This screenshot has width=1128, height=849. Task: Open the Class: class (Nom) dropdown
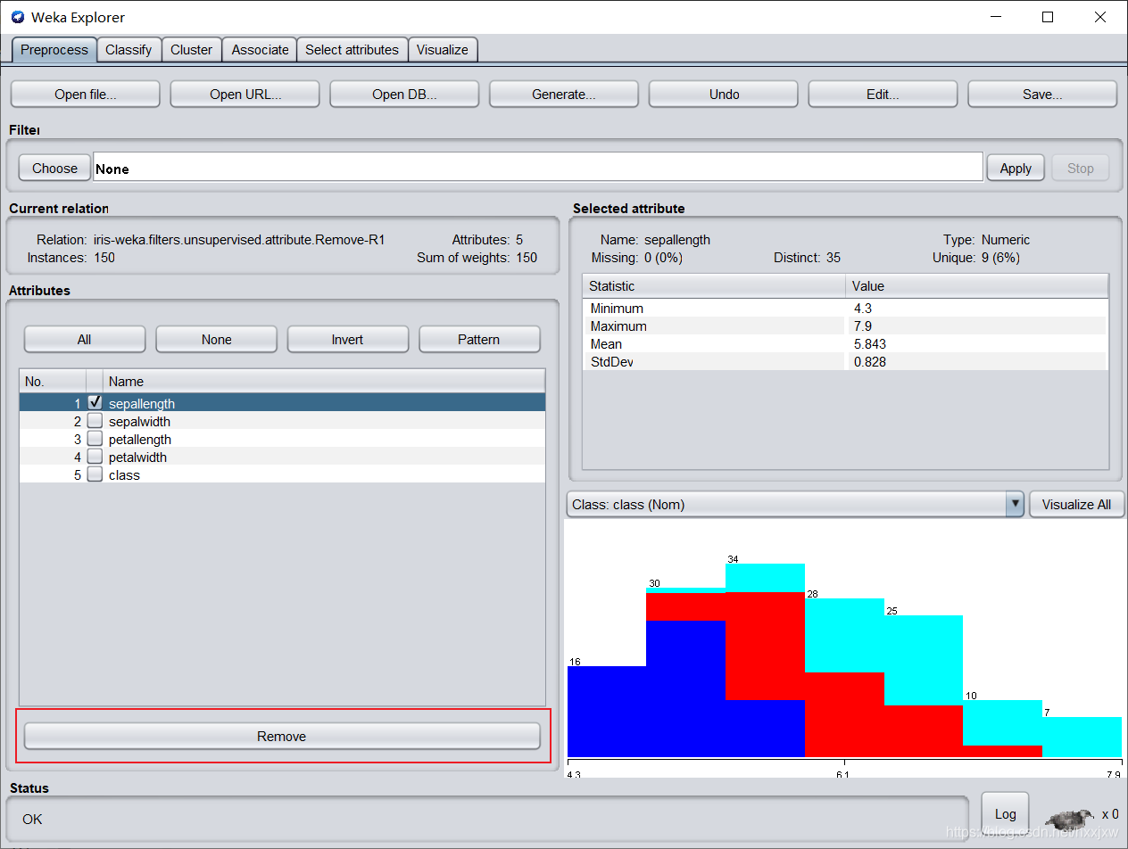coord(795,504)
